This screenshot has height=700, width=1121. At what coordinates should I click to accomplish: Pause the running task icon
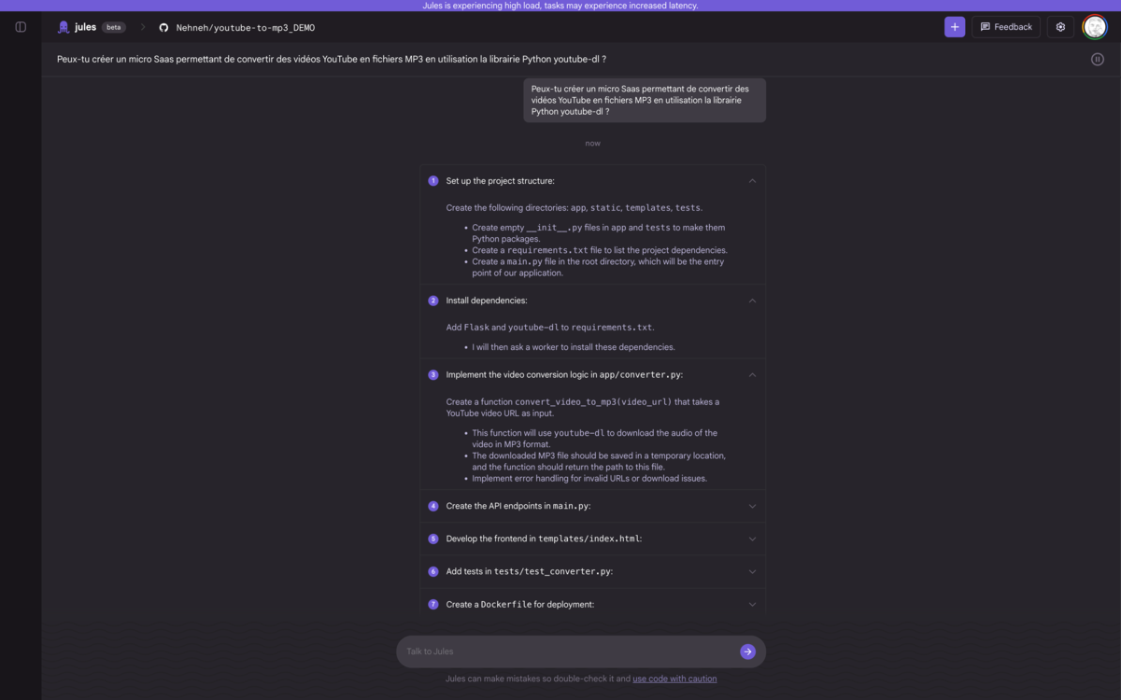(x=1098, y=60)
